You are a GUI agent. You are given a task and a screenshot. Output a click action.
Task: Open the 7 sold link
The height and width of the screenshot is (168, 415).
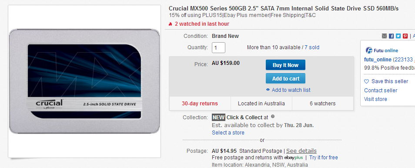312,47
